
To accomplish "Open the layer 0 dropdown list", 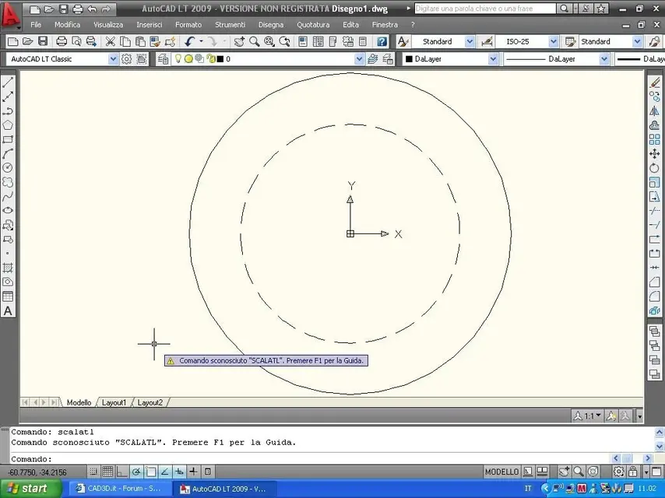I will pos(359,59).
